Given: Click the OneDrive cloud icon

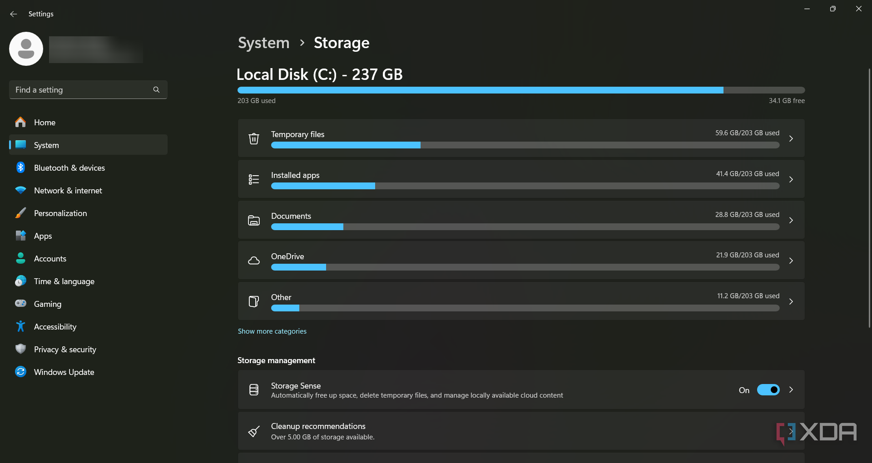Looking at the screenshot, I should 254,261.
